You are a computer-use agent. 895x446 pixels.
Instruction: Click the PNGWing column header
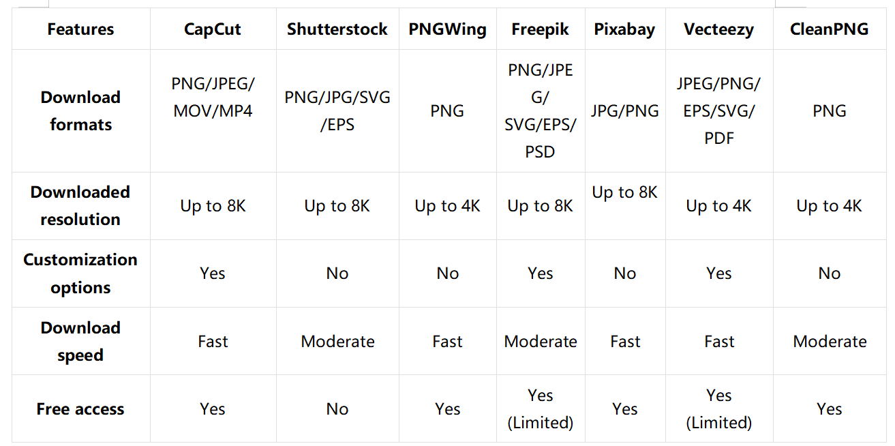(447, 29)
